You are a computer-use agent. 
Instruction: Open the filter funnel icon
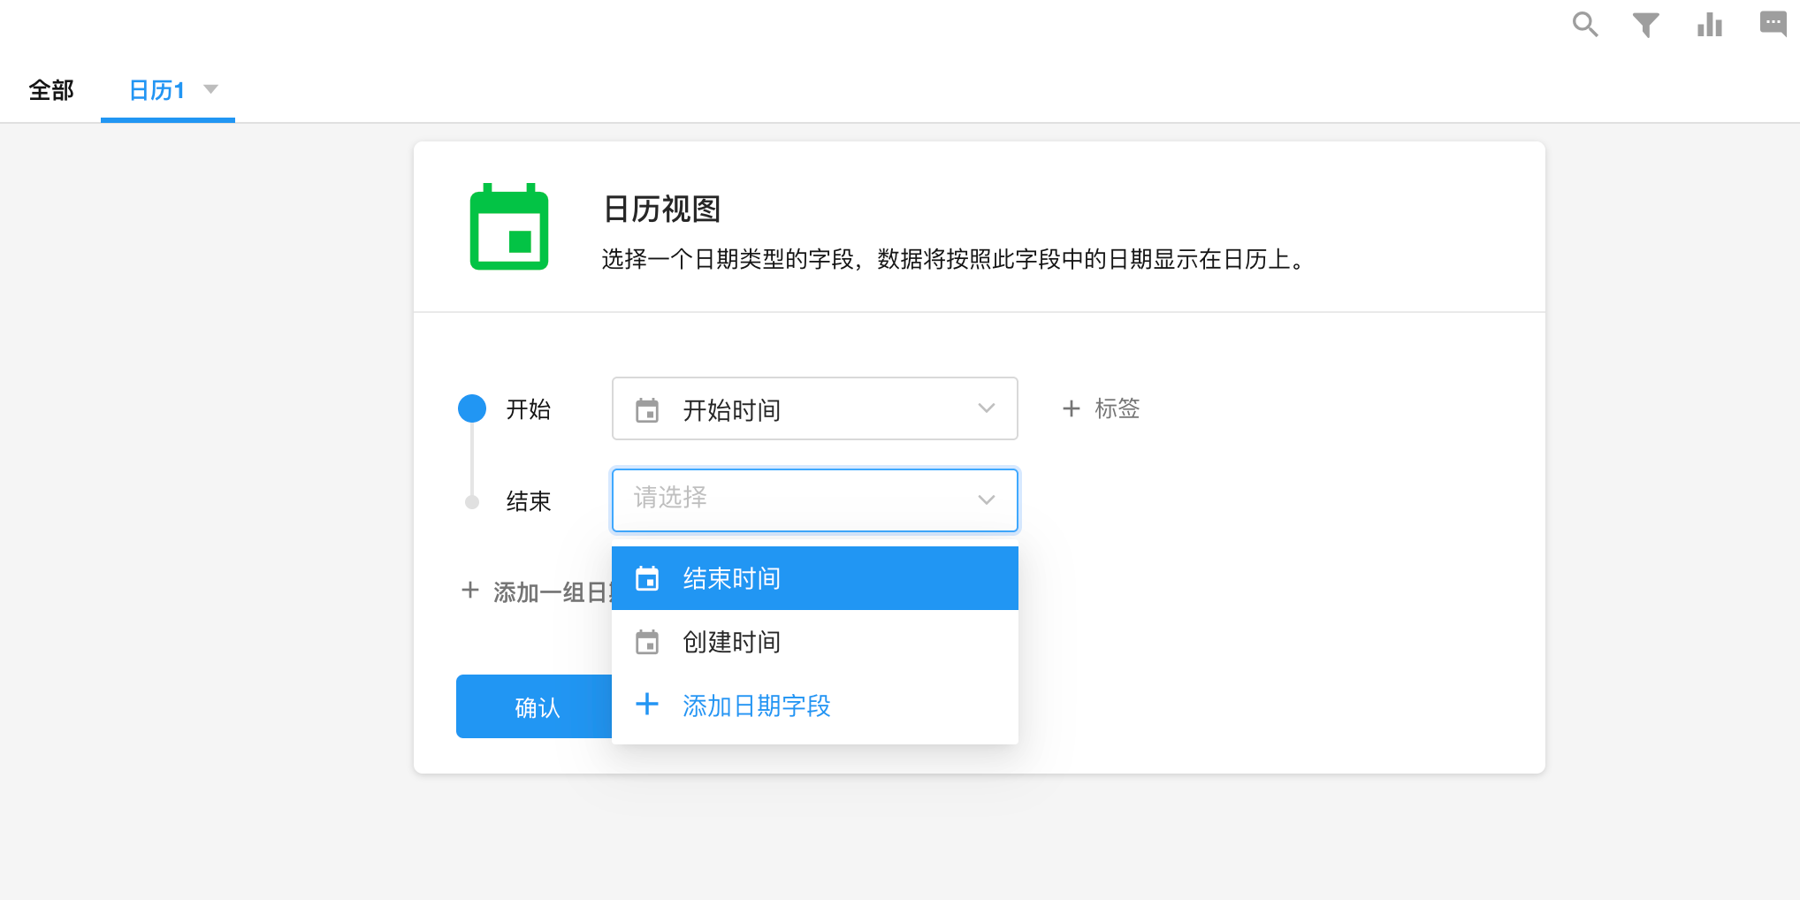1645,25
